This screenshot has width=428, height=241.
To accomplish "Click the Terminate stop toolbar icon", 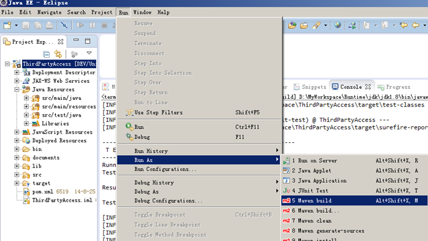I will pyautogui.click(x=104, y=25).
